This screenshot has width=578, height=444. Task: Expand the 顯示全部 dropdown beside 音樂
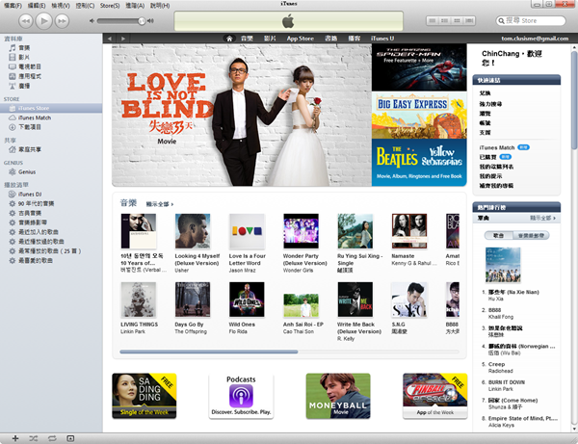tap(161, 204)
